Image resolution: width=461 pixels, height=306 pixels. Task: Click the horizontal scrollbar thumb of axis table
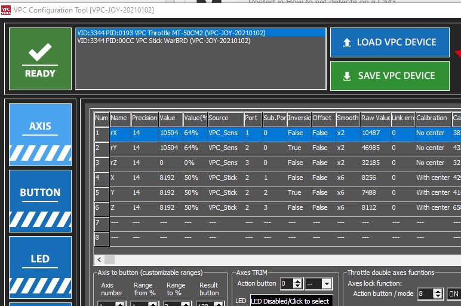110,260
